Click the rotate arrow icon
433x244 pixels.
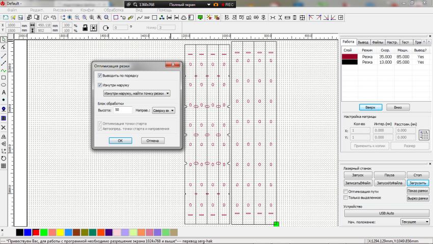click(x=105, y=28)
